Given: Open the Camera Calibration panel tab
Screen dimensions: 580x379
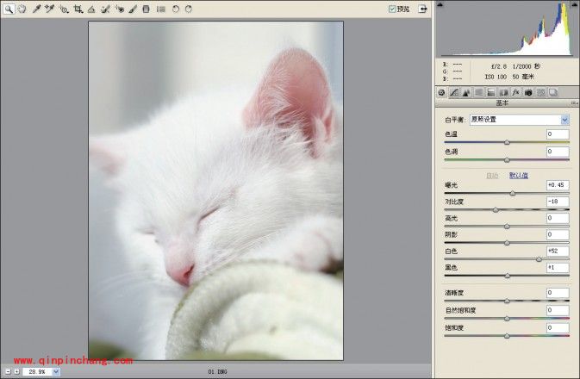Looking at the screenshot, I should [x=527, y=91].
